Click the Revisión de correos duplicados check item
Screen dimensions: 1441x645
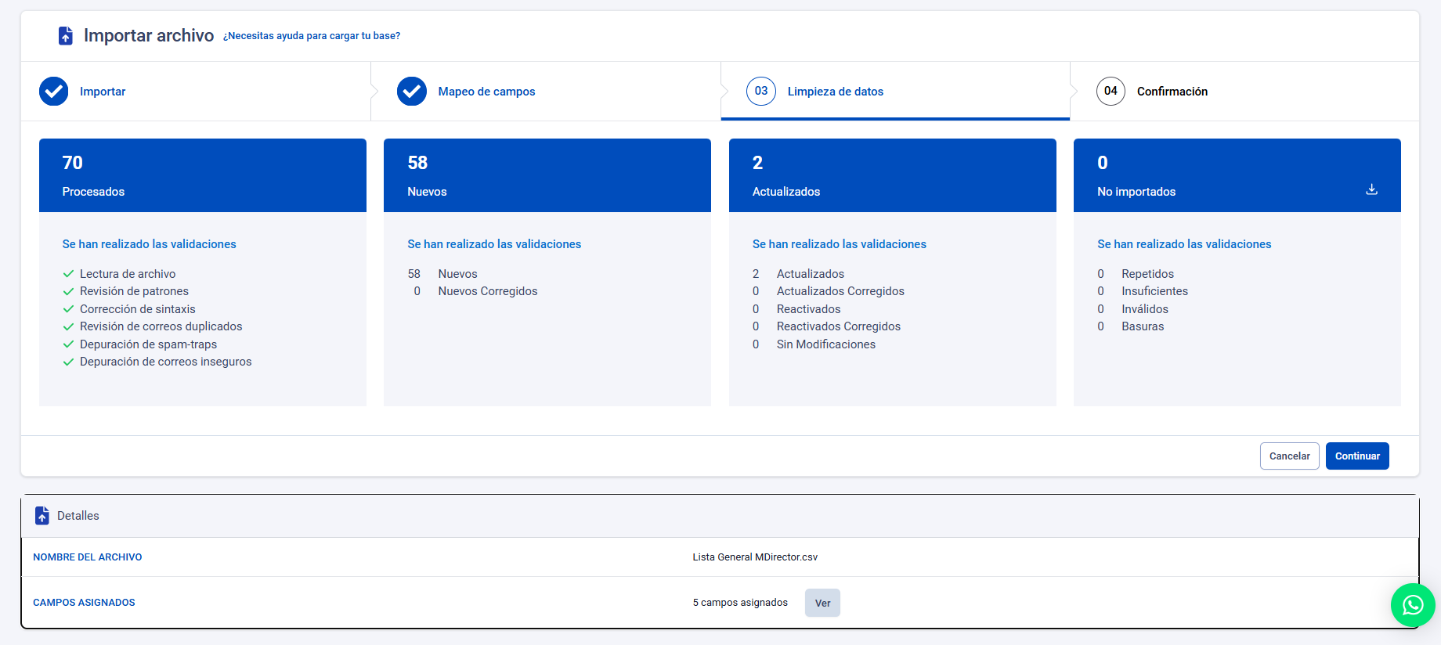[x=161, y=326]
